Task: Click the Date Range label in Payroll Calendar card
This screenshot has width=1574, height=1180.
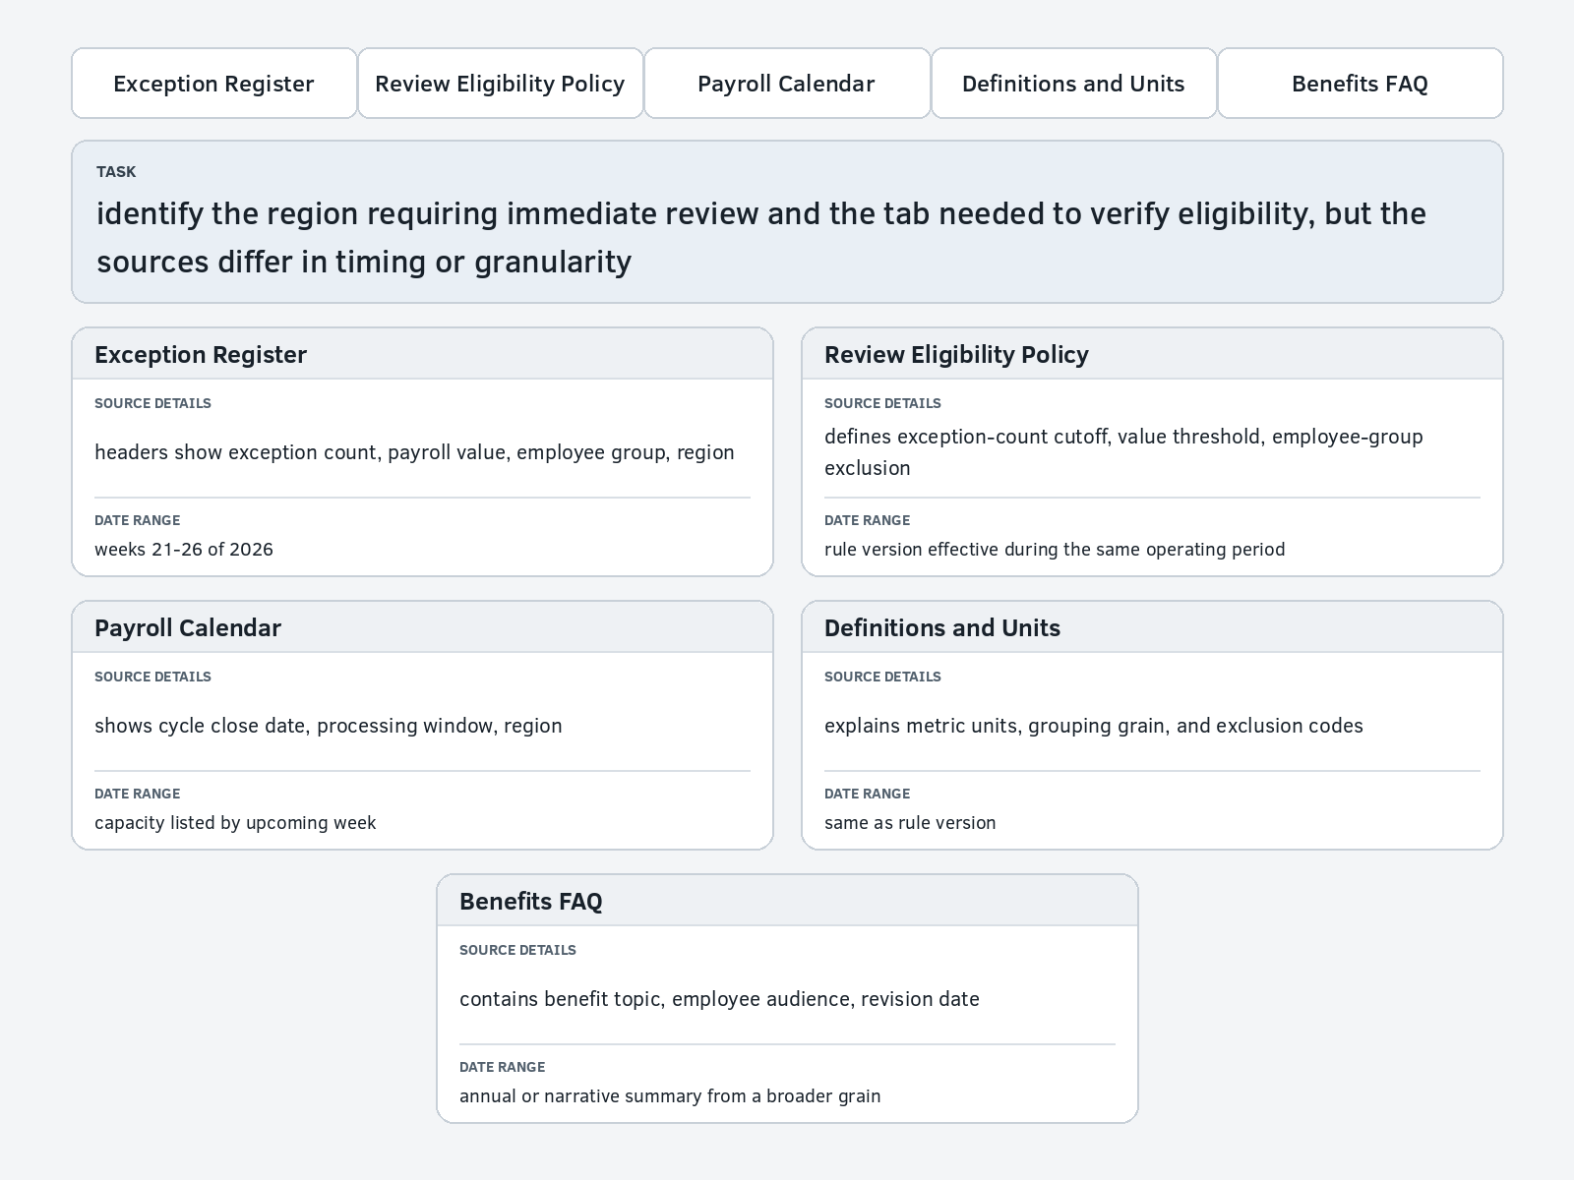Action: (137, 794)
